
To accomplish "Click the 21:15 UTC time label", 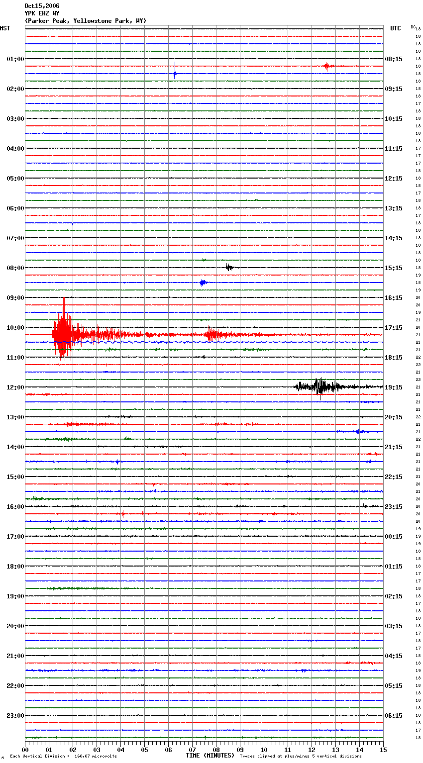I will click(x=394, y=447).
